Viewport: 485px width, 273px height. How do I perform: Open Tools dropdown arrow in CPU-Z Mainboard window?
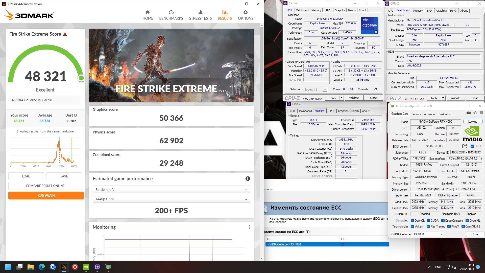(x=443, y=98)
